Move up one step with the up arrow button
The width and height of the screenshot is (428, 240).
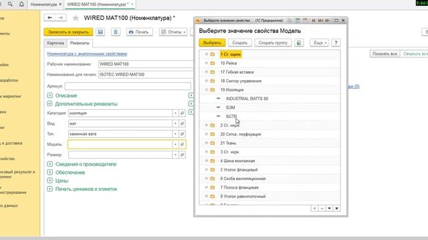coord(322,209)
